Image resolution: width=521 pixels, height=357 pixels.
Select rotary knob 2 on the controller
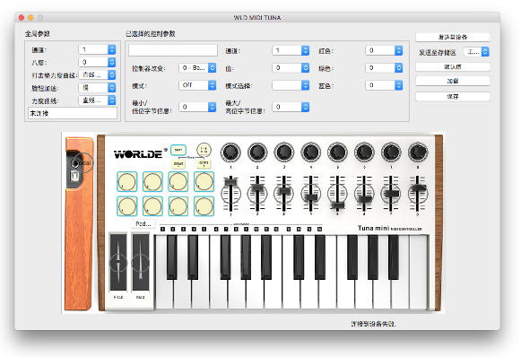point(257,152)
